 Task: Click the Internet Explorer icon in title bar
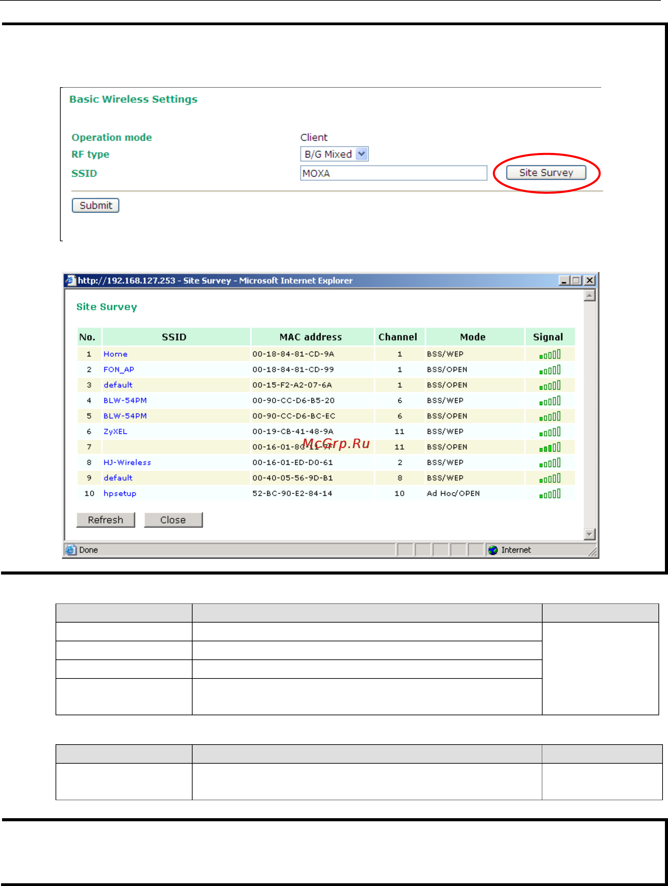71,280
